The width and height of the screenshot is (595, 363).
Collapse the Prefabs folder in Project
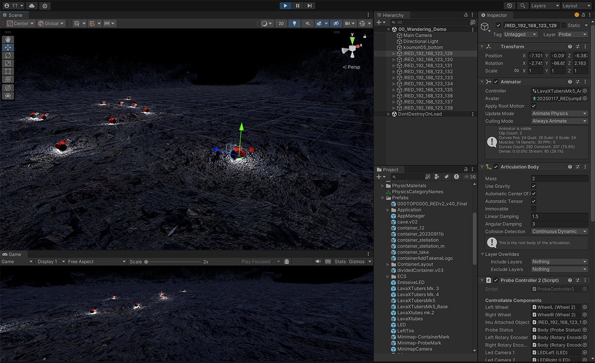[x=383, y=198]
